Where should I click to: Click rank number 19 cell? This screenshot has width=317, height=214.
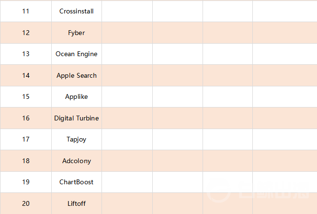[x=26, y=182]
